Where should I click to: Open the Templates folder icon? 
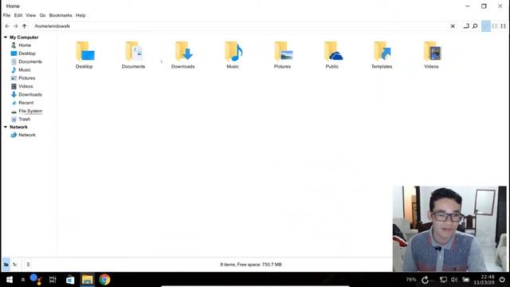(382, 51)
